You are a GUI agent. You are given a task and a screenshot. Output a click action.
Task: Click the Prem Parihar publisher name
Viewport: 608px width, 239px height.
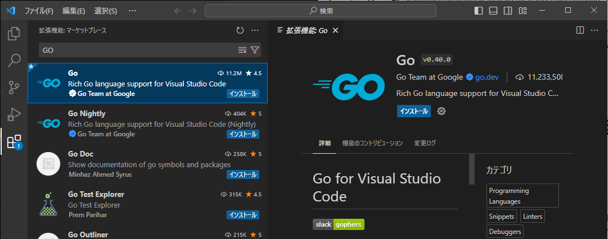88,215
